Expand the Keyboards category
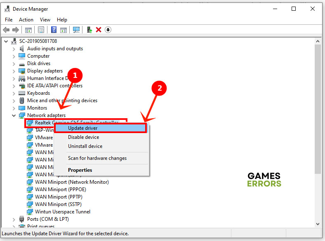325x241 pixels. click(14, 94)
